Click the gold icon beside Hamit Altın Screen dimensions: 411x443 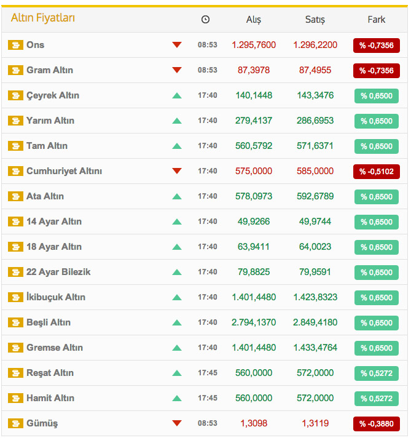(15, 398)
